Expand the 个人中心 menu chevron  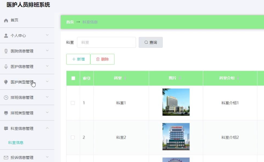[x=47, y=35]
